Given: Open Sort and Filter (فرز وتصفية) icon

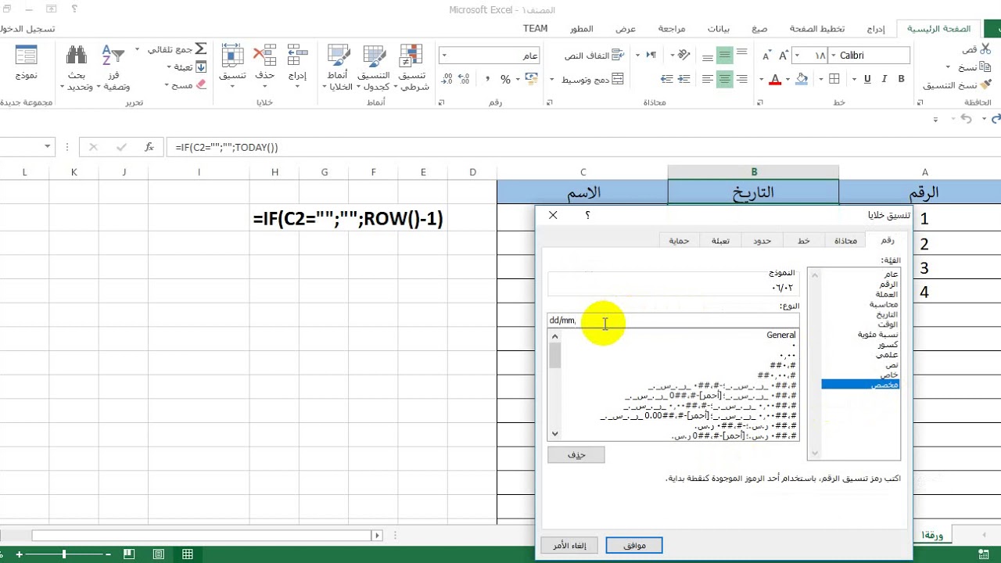Looking at the screenshot, I should pos(113,56).
